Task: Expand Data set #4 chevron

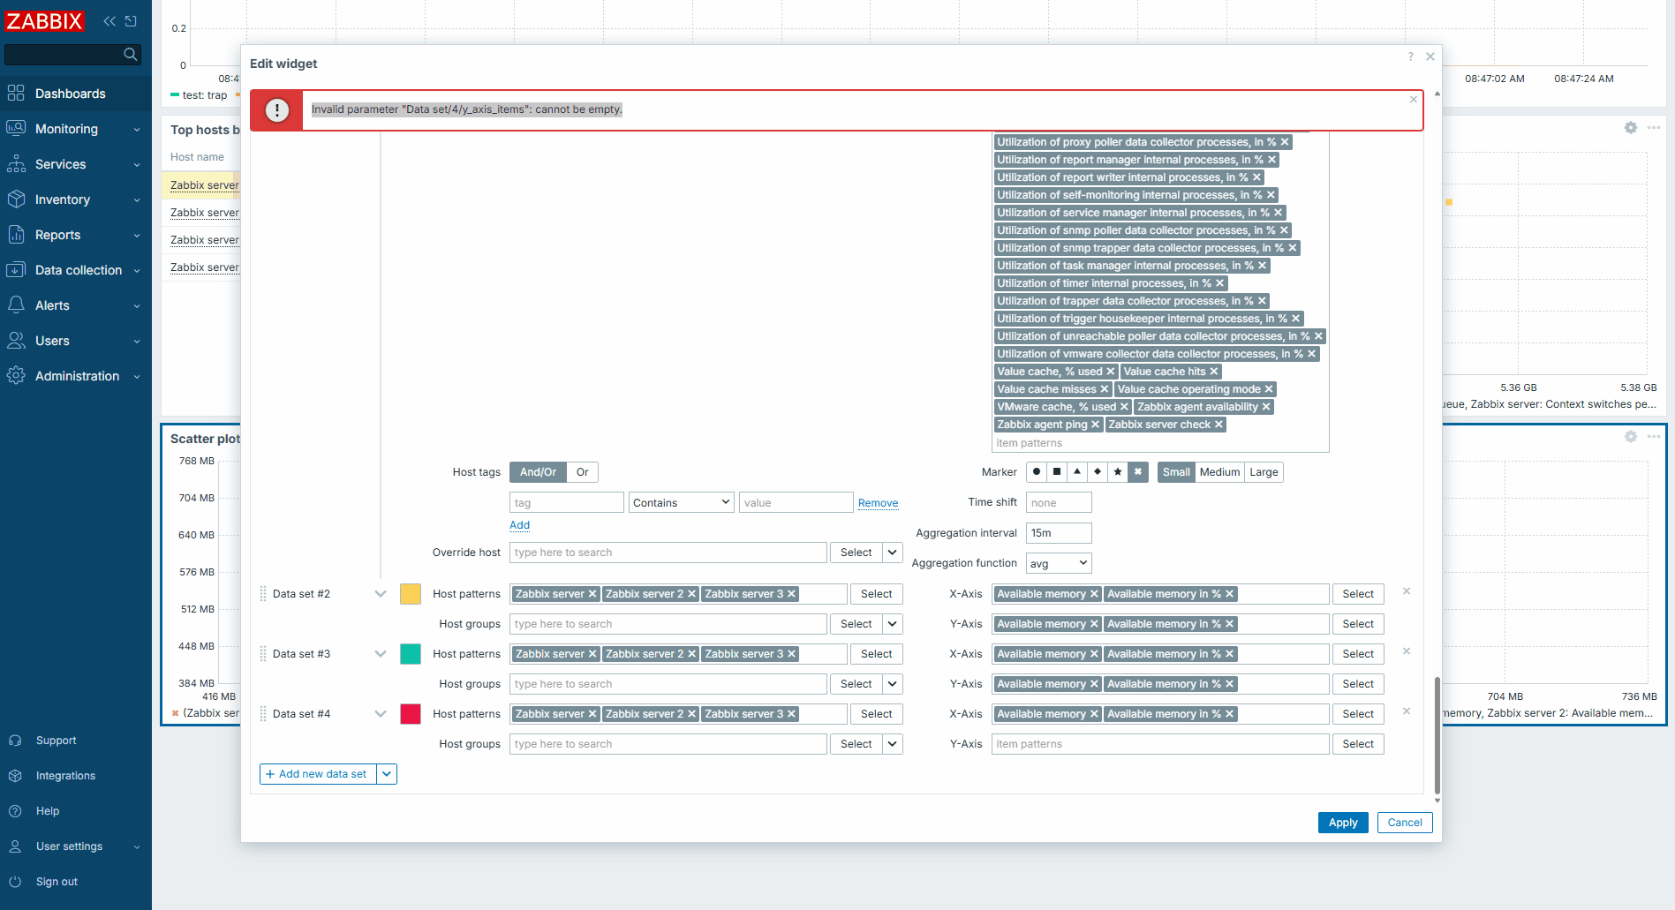Action: (x=381, y=714)
